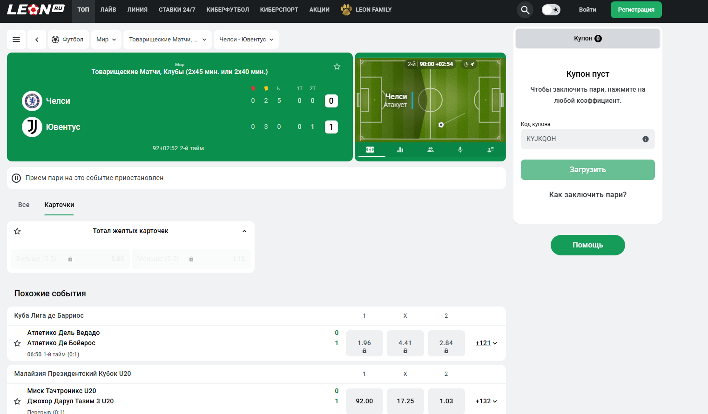Click the yellow card column icon
The height and width of the screenshot is (414, 708).
tap(266, 88)
